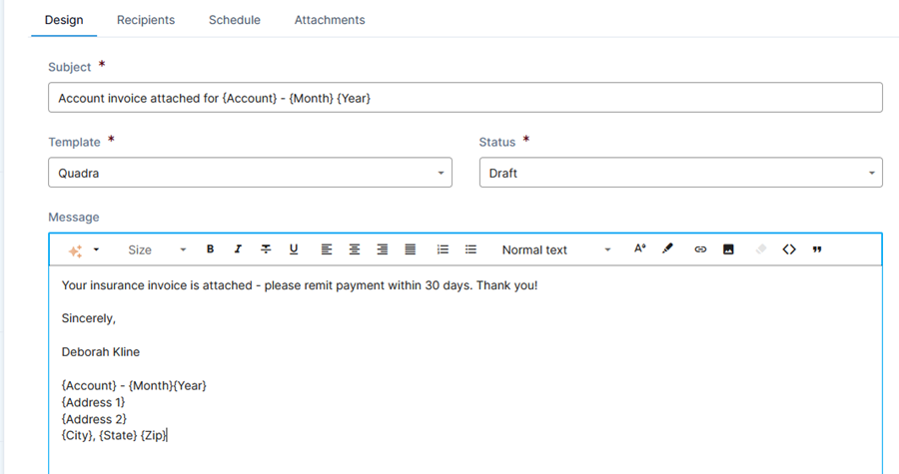Screen dimensions: 899x474
Task: Insert a numbered list
Action: click(x=444, y=249)
